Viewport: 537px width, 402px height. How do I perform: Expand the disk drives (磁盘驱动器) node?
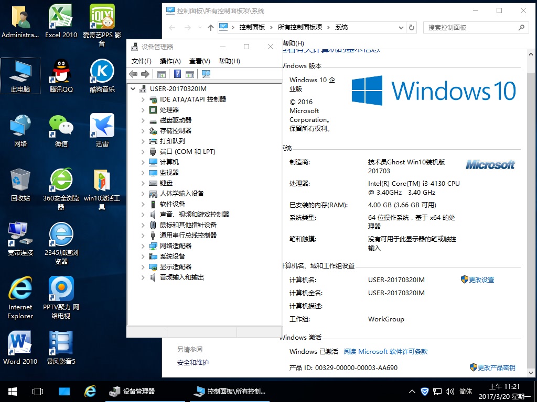point(143,120)
